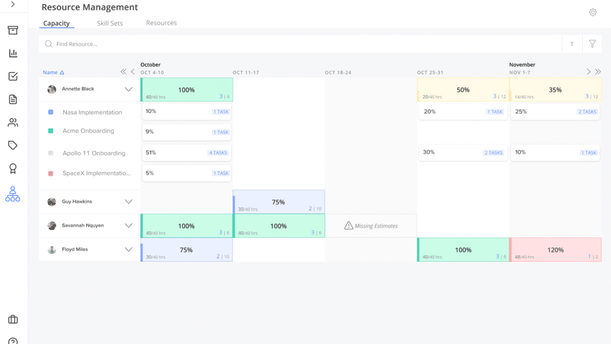Collapse the Annette Black project list
The width and height of the screenshot is (611, 344).
pos(128,89)
